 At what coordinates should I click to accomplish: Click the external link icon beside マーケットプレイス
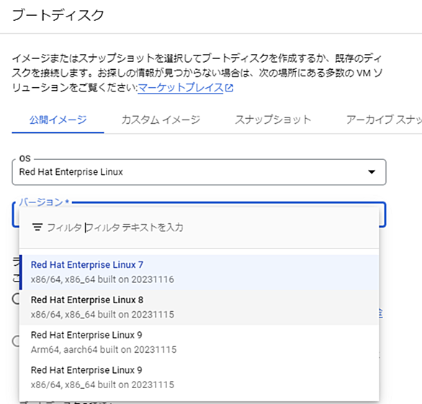click(x=229, y=88)
